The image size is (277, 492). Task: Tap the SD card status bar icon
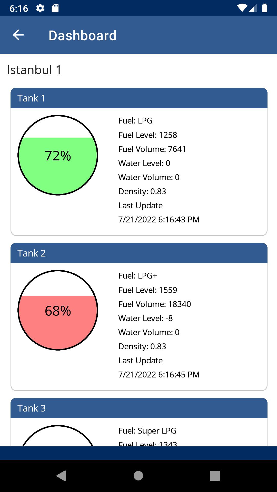[x=55, y=8]
